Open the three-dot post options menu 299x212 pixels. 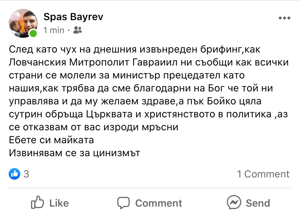click(284, 18)
